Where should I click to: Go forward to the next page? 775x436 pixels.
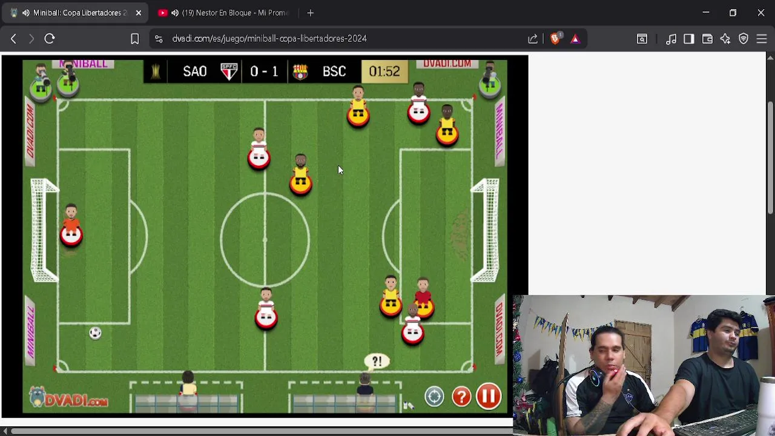tap(31, 39)
